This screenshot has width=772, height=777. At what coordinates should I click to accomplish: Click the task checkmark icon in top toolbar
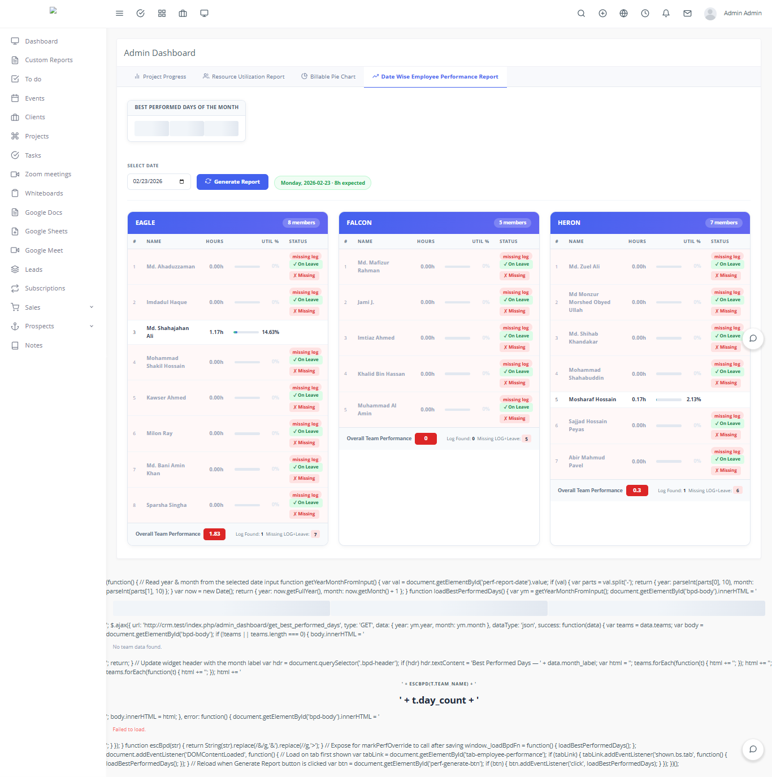pyautogui.click(x=141, y=14)
